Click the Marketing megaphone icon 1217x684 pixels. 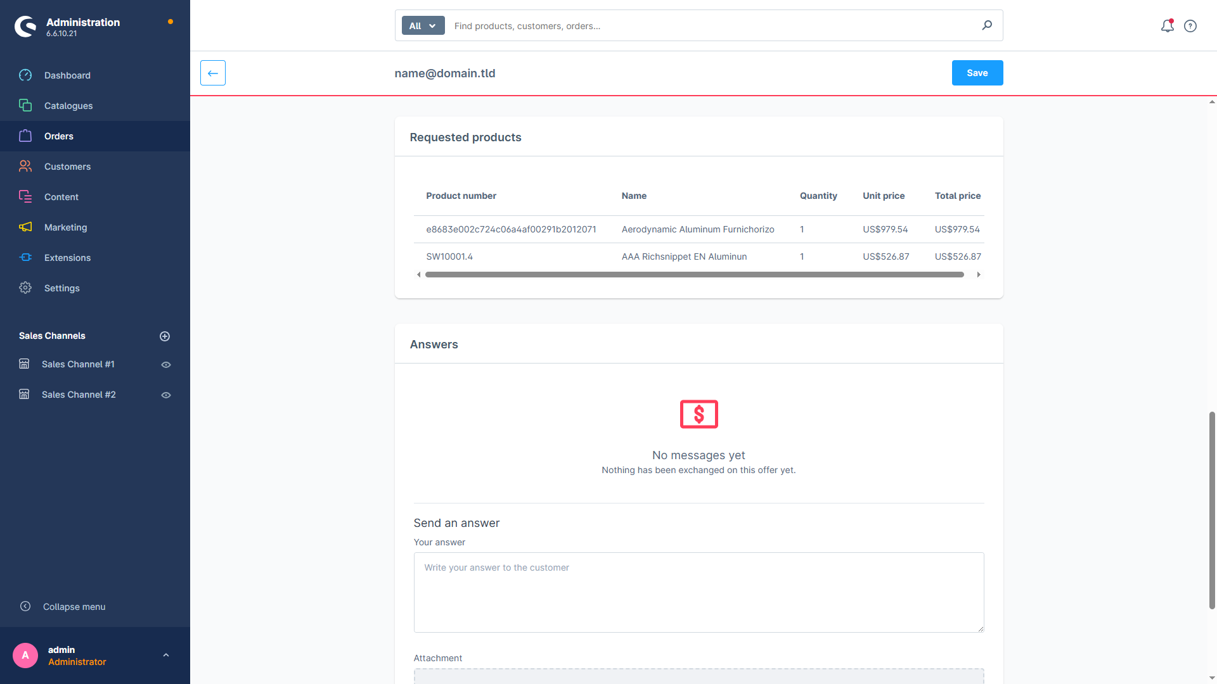coord(25,227)
